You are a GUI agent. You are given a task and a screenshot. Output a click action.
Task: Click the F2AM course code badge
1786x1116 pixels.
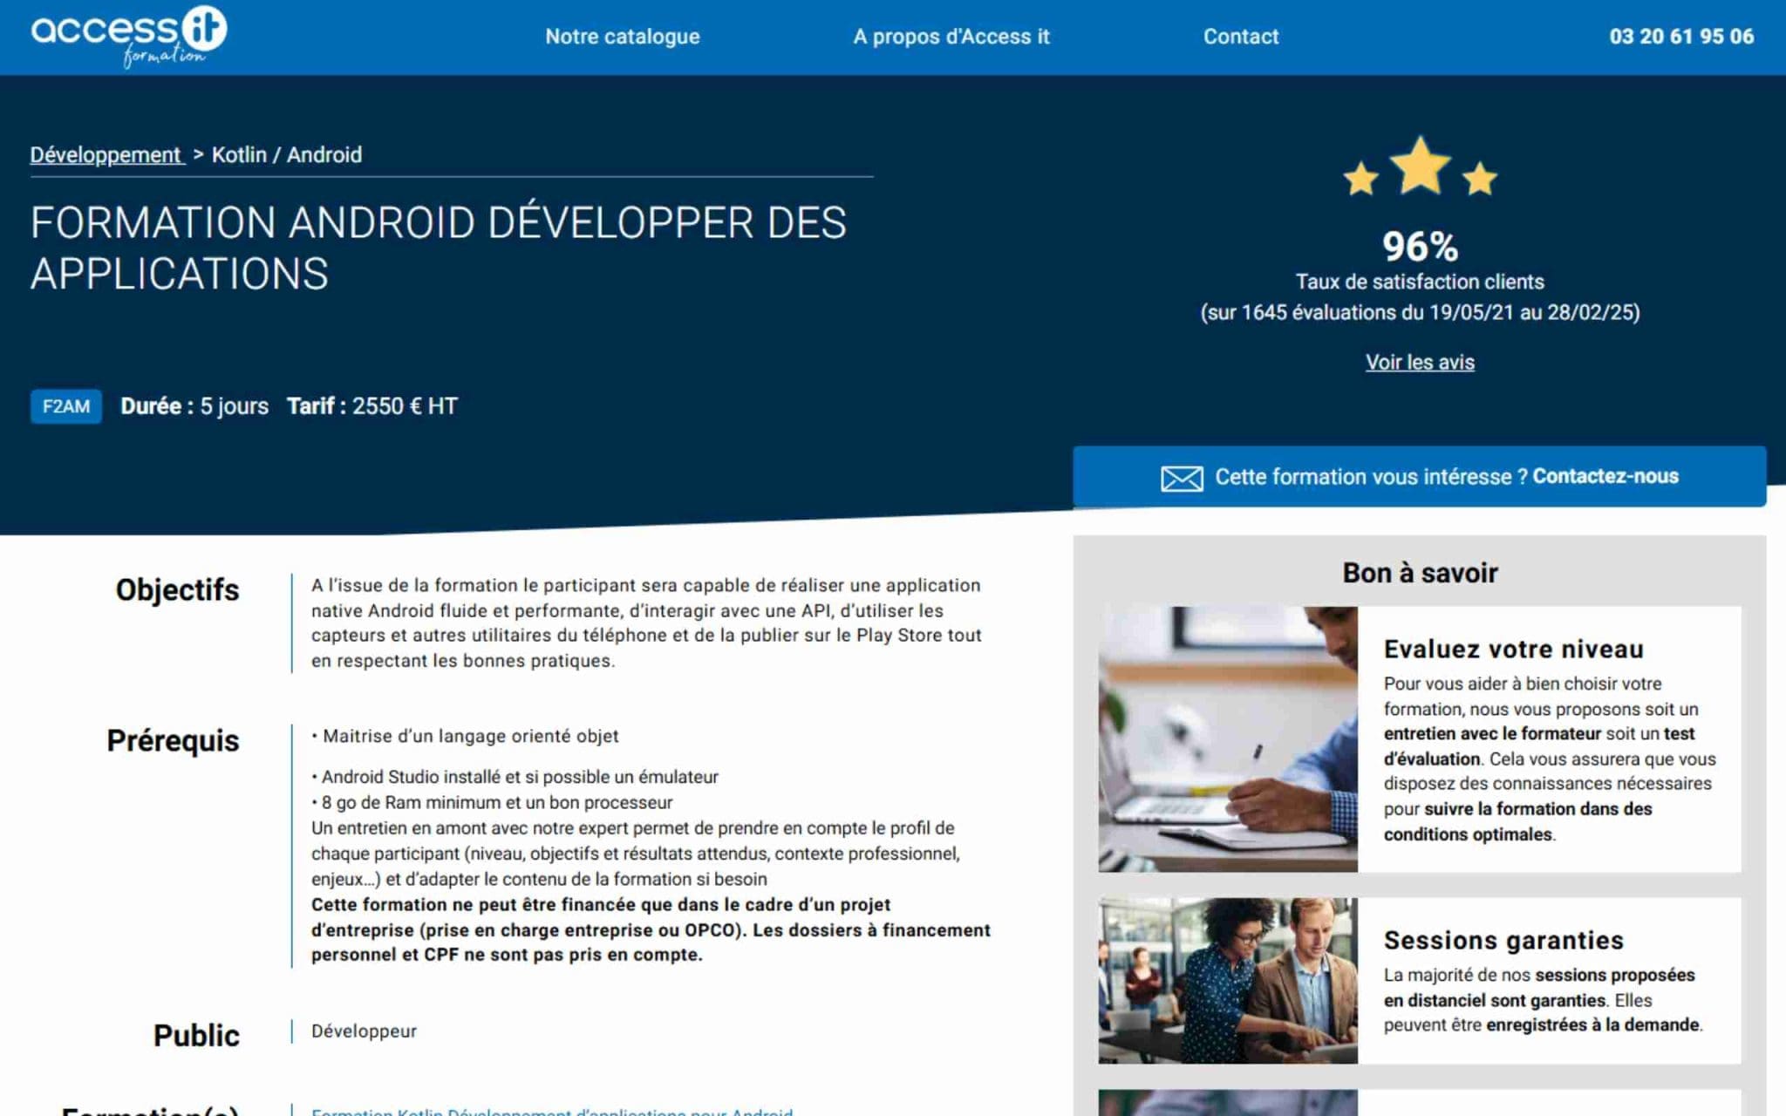point(66,406)
